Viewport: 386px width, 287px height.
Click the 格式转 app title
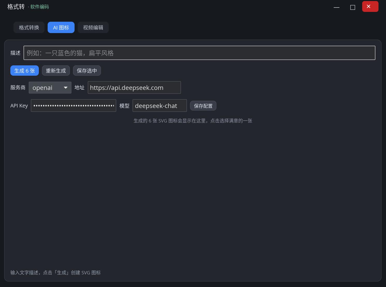(16, 7)
